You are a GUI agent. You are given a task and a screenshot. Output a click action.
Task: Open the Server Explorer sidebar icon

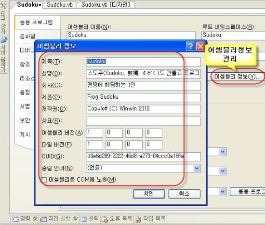pos(4,40)
